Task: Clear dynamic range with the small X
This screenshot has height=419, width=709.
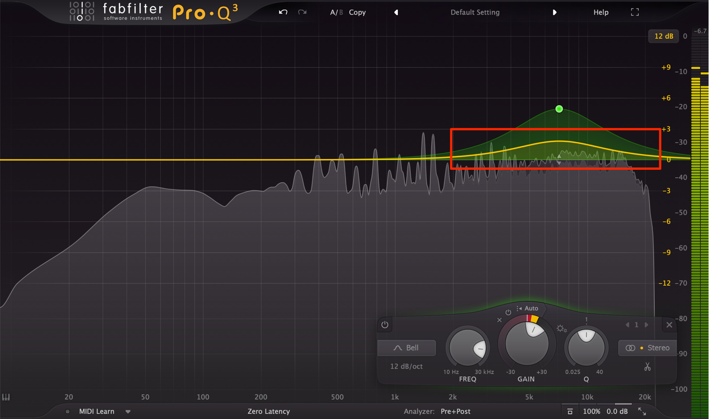Action: click(499, 320)
